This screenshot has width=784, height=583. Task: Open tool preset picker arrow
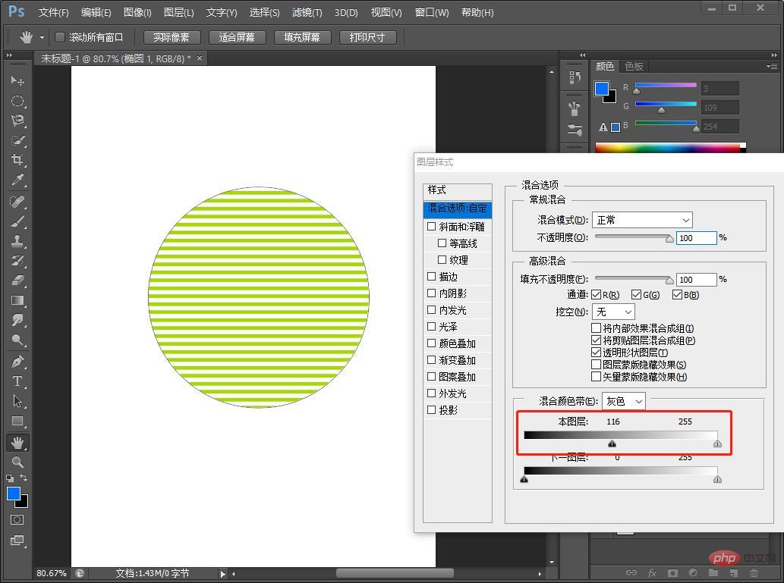(42, 37)
